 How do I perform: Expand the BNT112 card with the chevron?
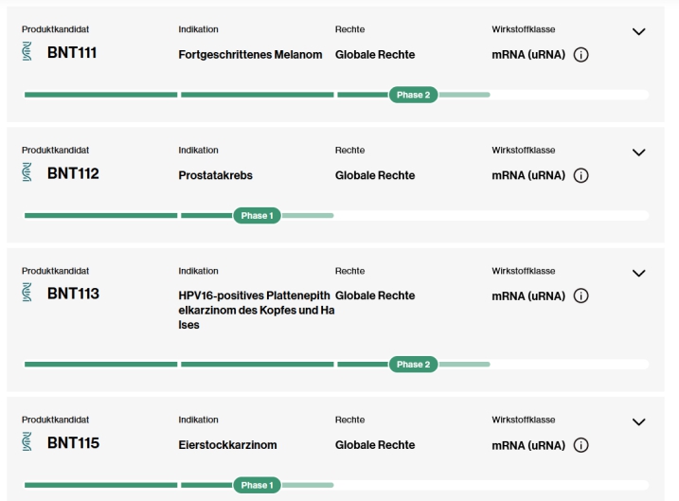638,152
